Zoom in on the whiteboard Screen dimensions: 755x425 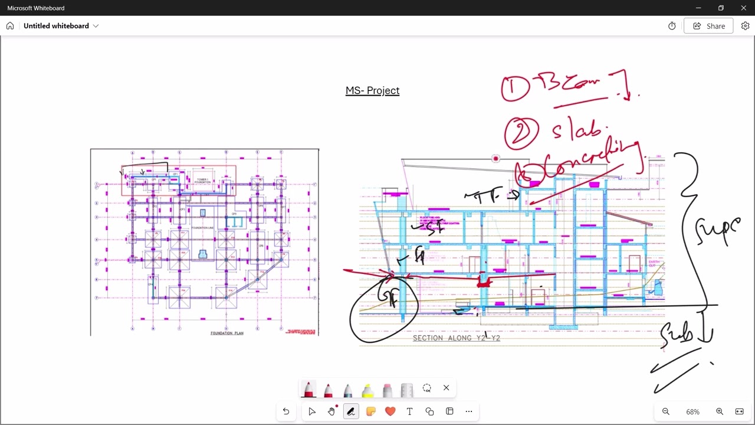720,411
